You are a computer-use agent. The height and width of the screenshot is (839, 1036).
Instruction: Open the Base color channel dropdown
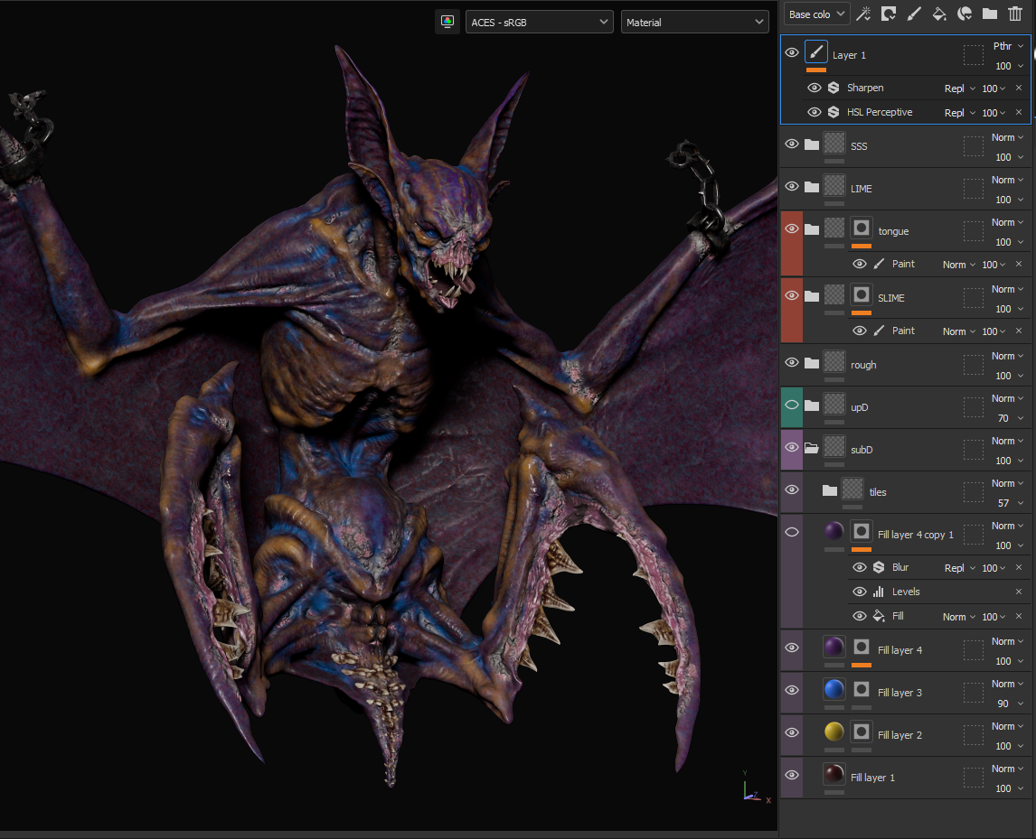pyautogui.click(x=816, y=14)
